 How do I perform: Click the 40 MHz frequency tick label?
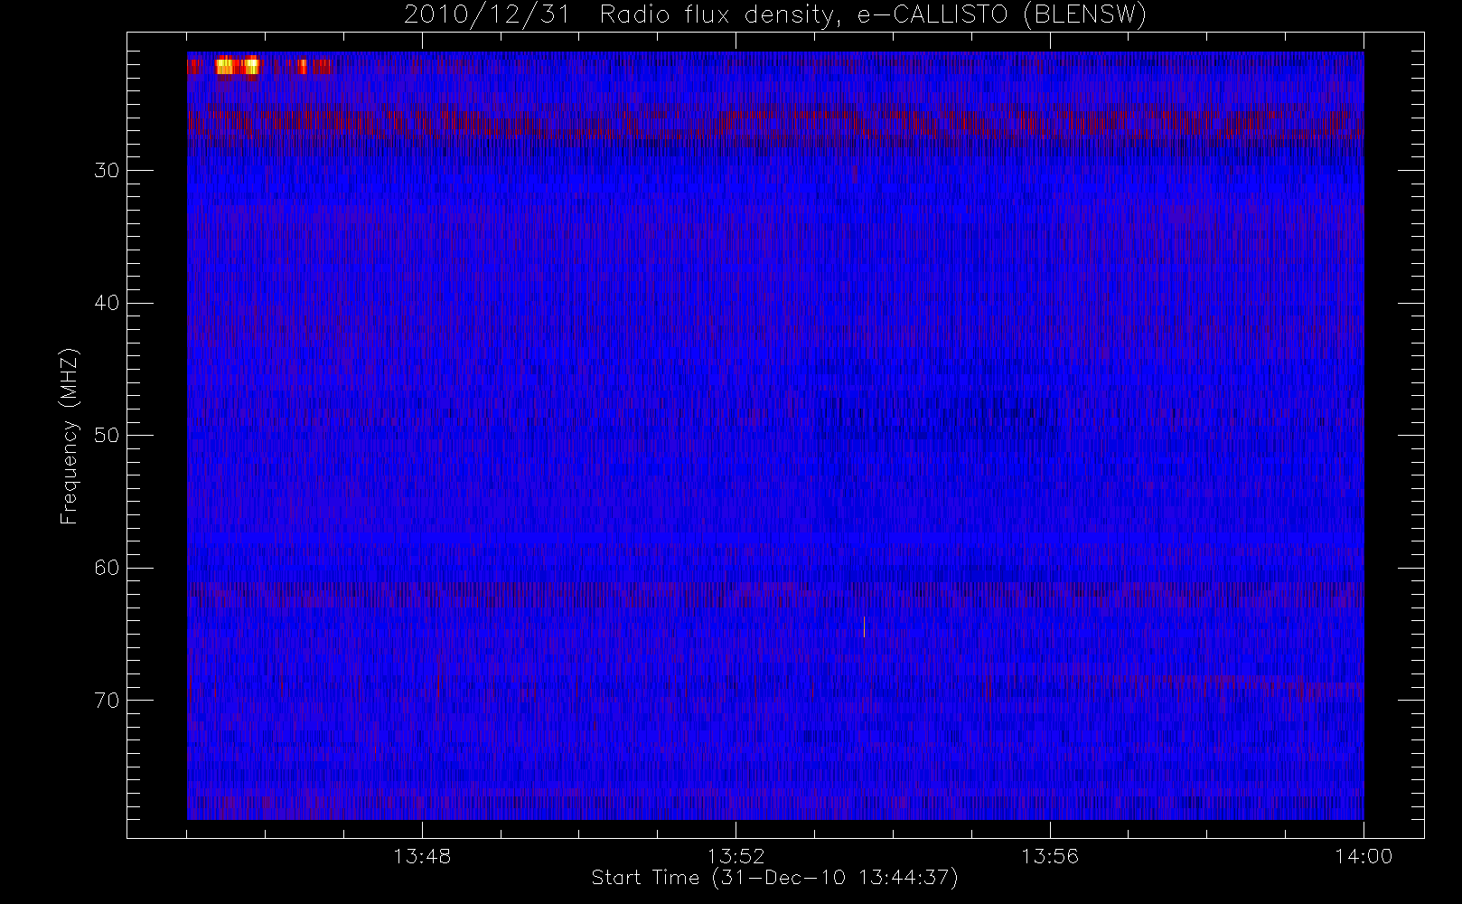(x=107, y=303)
